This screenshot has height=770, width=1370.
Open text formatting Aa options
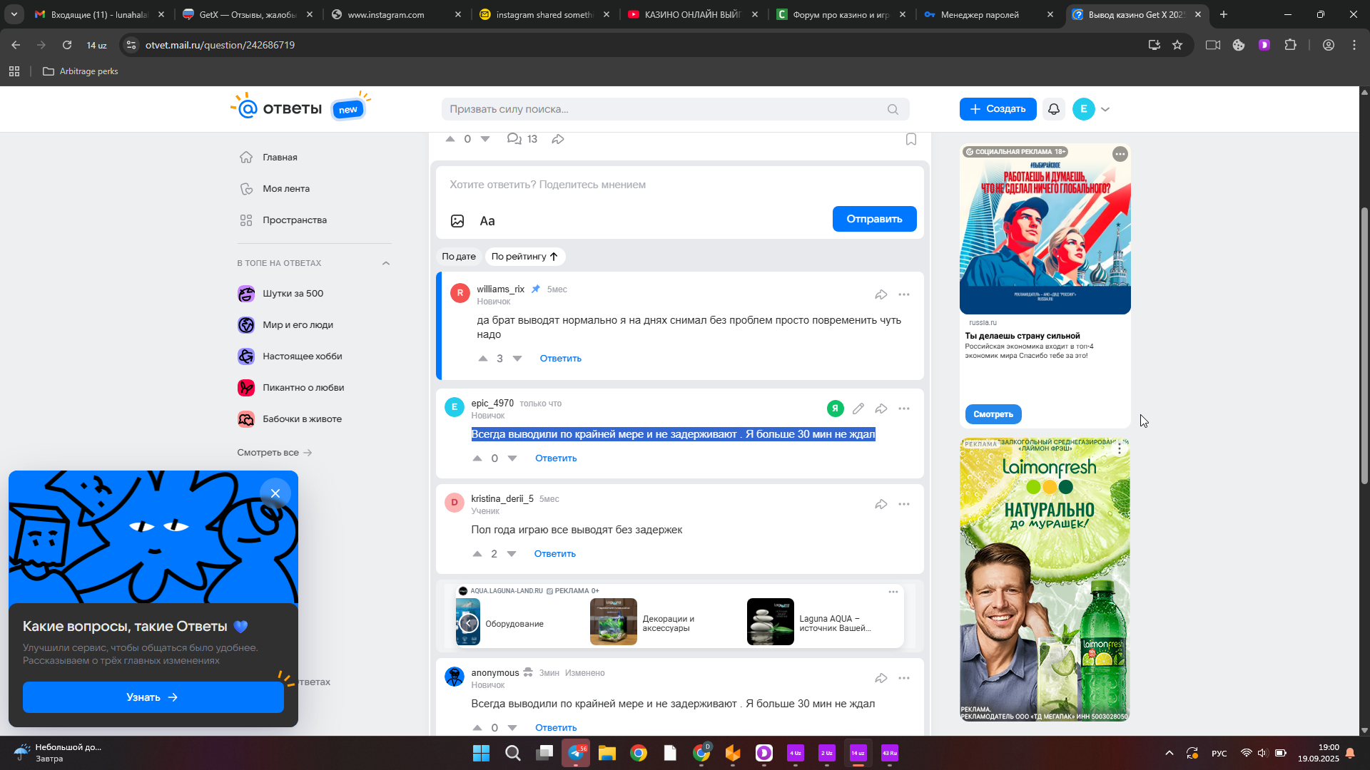pyautogui.click(x=487, y=221)
